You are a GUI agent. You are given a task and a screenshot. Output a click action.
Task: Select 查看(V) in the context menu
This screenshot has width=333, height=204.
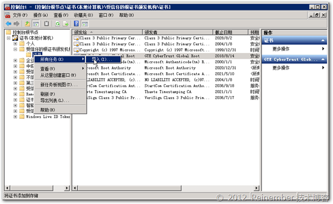coord(60,69)
